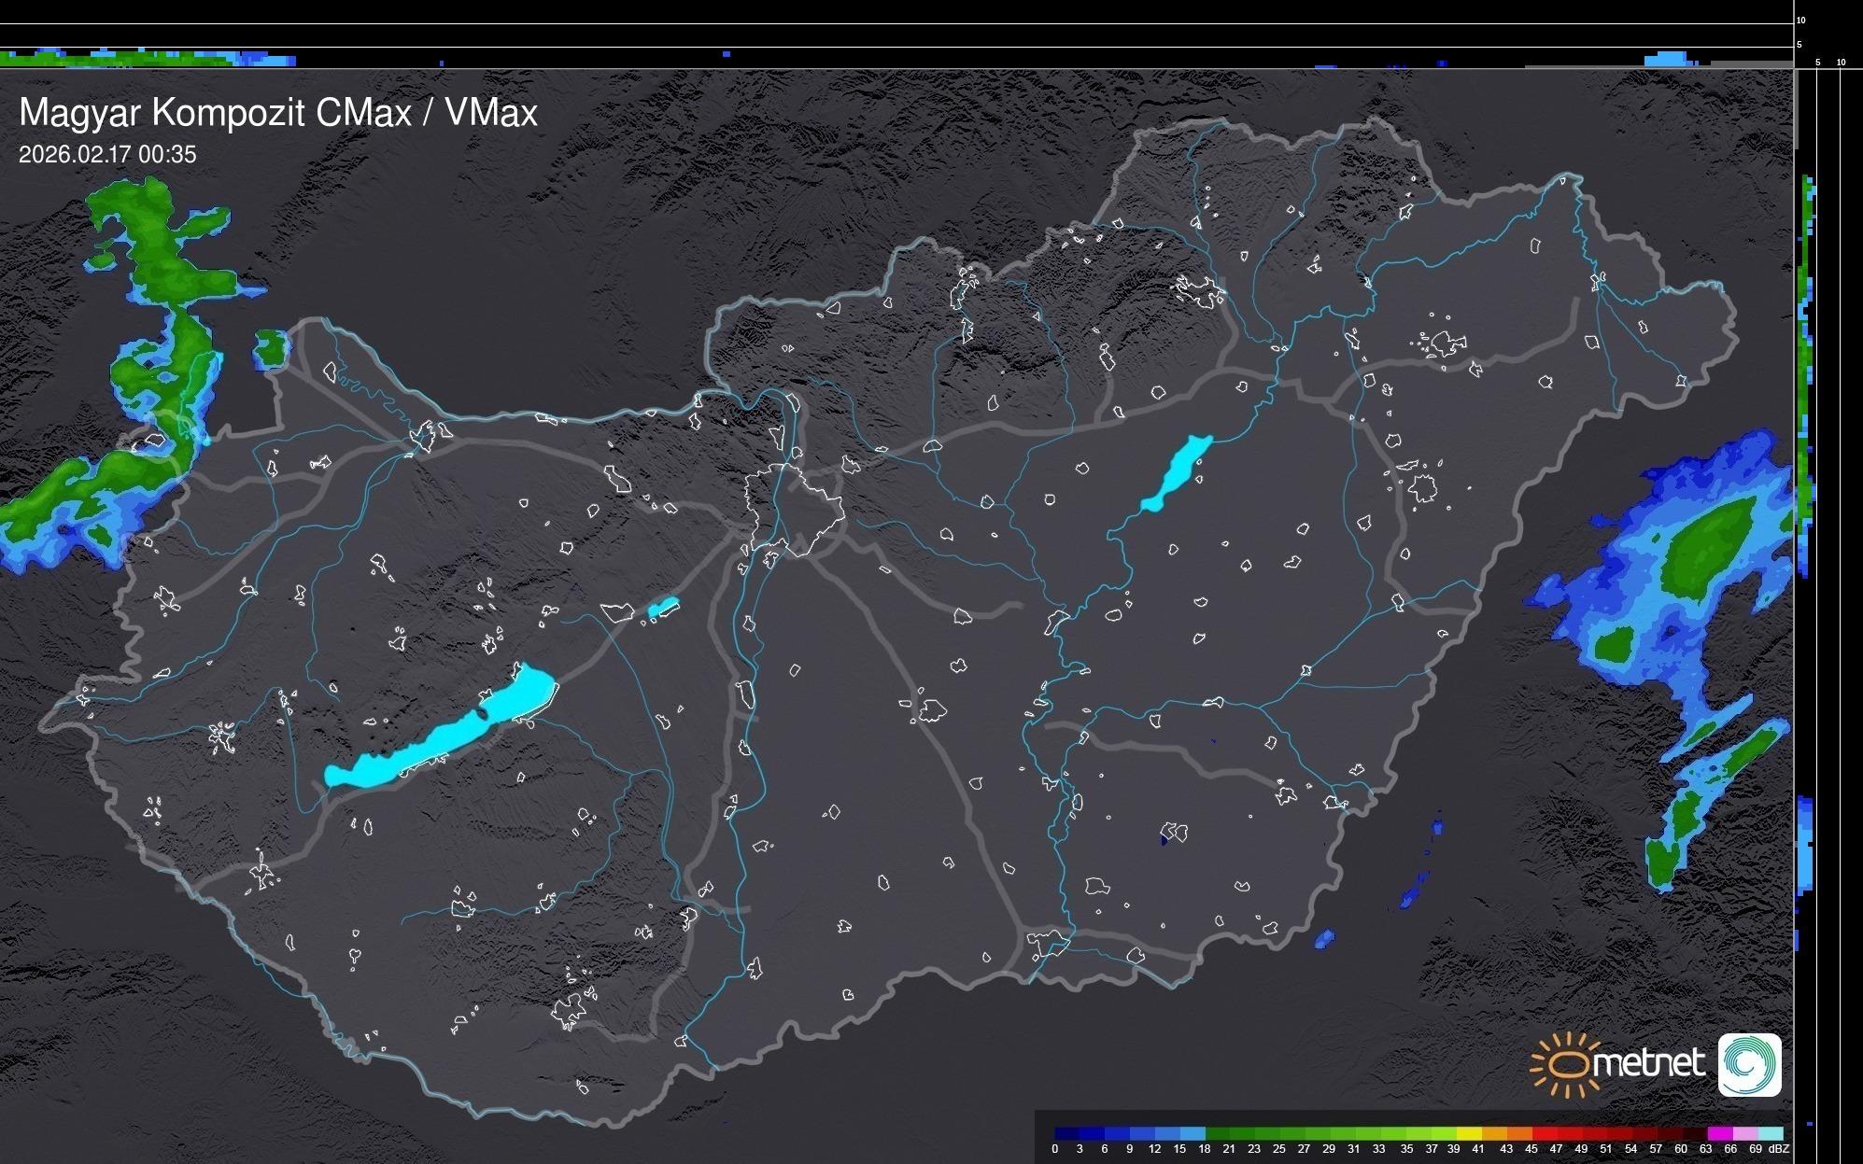Click the dBZ unit label
The image size is (1863, 1164).
tap(1778, 1149)
